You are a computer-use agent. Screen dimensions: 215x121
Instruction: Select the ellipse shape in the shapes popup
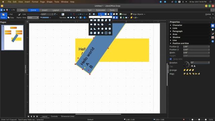(x=91, y=25)
